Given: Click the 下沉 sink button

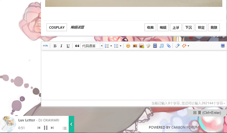Looking at the screenshot, I should coord(189,27).
